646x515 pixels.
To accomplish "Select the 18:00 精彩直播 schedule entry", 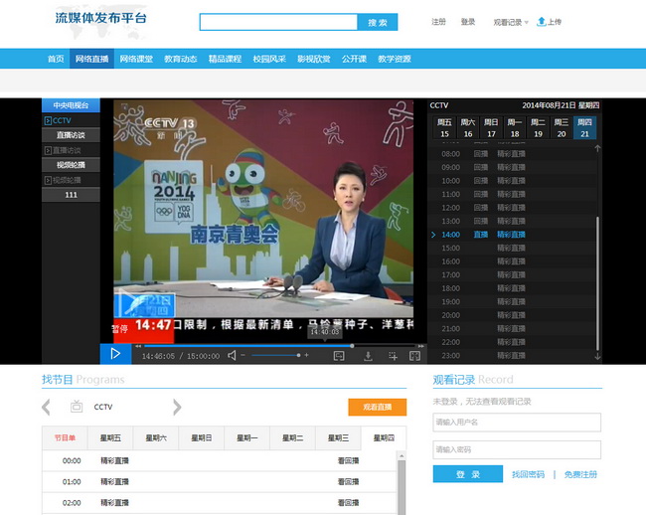I will pyautogui.click(x=512, y=288).
